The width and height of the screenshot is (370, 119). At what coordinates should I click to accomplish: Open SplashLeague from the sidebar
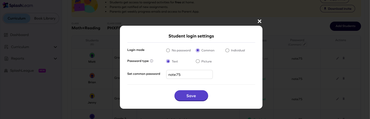22,71
